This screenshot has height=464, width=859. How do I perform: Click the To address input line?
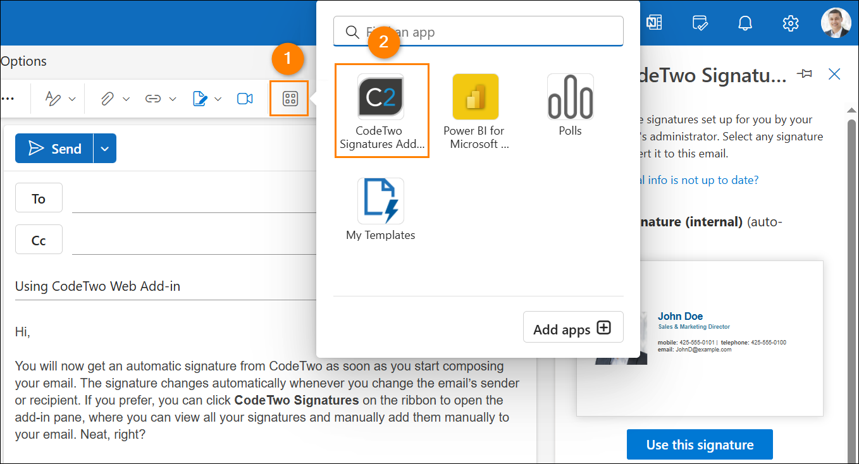tap(194, 200)
